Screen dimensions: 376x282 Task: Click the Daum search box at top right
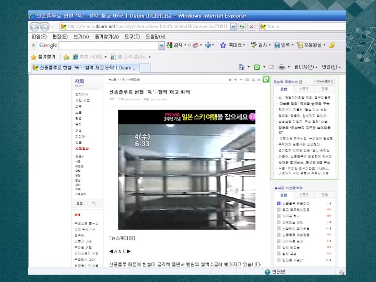302,27
